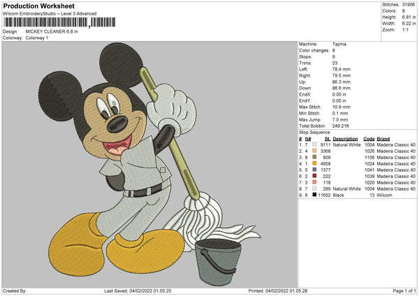The width and height of the screenshot is (419, 296).
Task: Click the Stitches value 31906
Action: [409, 5]
